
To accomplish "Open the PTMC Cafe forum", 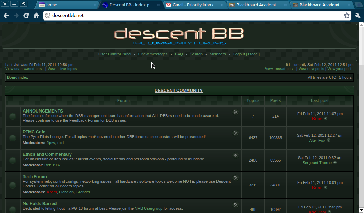I will click(34, 132).
